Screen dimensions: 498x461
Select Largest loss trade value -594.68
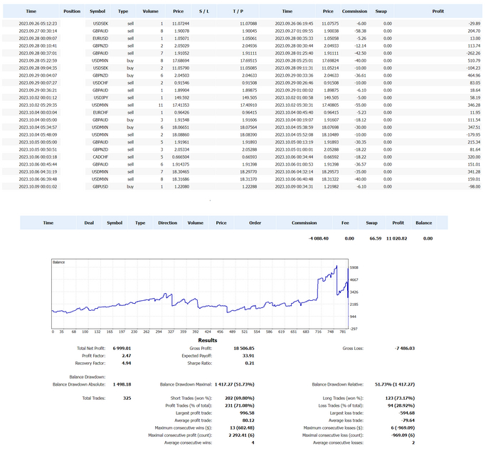406,413
